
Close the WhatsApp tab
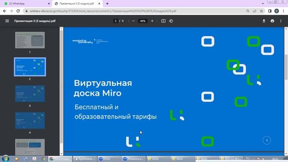49,4
